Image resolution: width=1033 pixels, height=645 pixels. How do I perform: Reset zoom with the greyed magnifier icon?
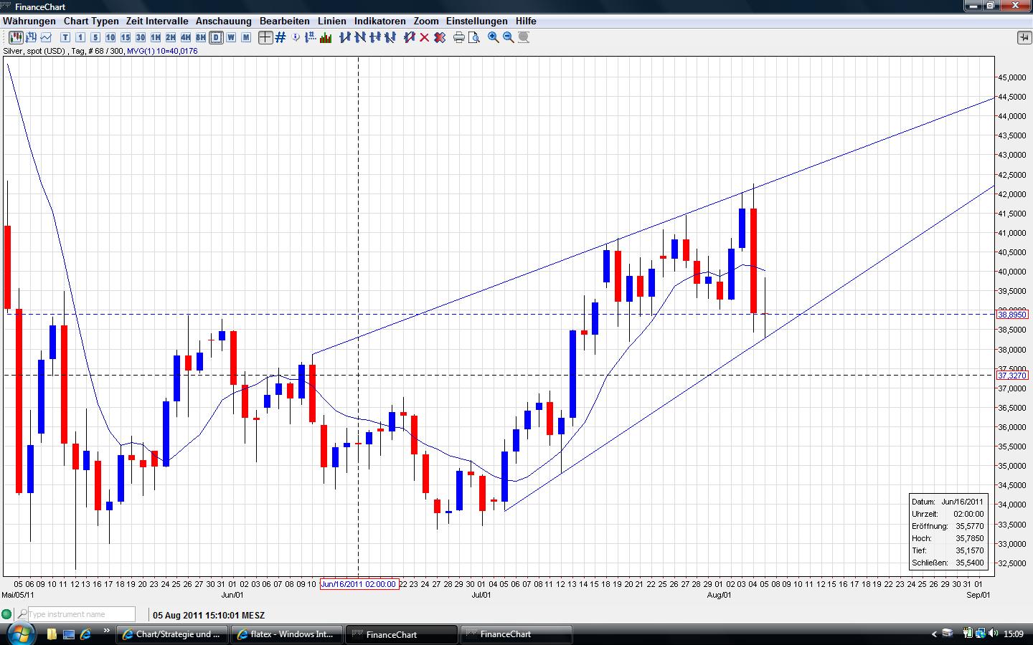524,37
